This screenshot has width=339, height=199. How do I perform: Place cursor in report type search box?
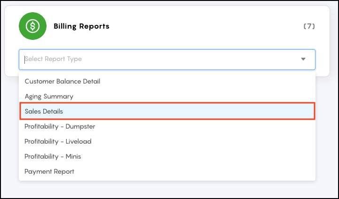pos(167,59)
